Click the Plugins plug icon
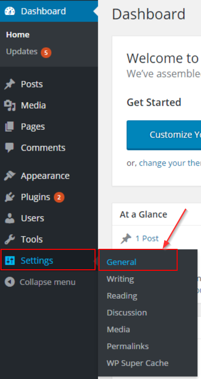201x379 pixels. [9, 197]
